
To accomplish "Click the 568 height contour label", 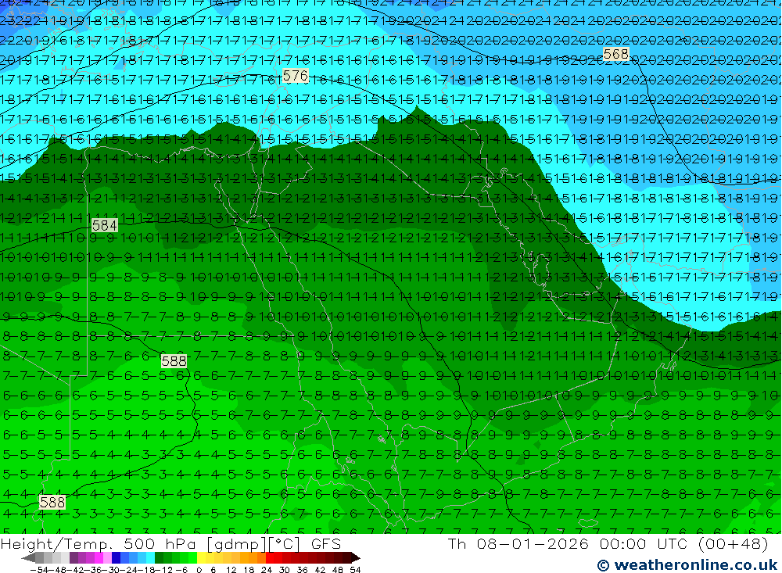I will (x=615, y=54).
